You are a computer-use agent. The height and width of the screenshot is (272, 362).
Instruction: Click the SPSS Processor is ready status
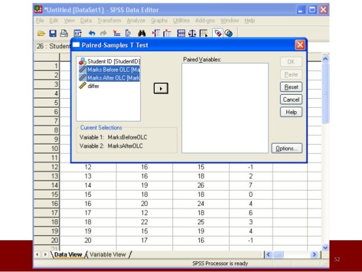(220, 263)
